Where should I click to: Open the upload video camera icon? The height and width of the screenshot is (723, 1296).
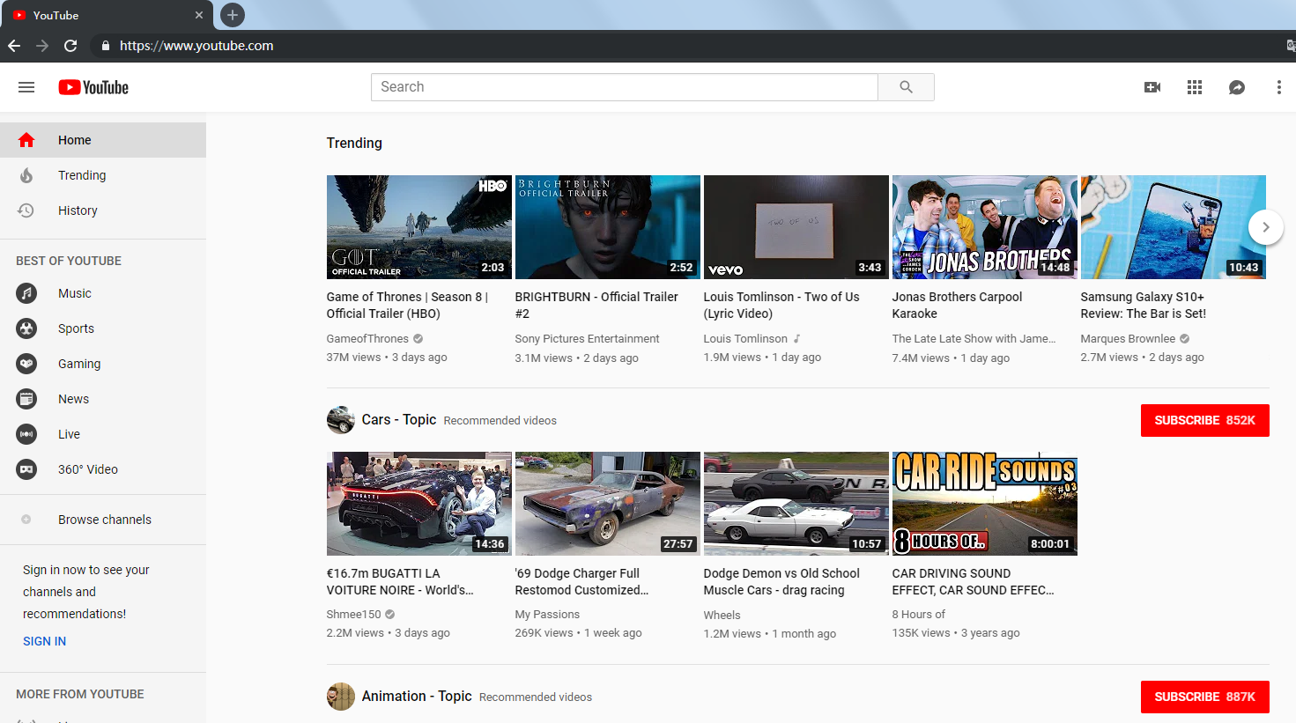coord(1152,87)
